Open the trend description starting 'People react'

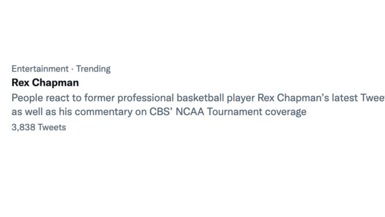click(198, 104)
